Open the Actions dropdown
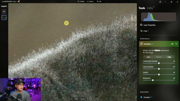The image size is (180, 101). coord(83,99)
